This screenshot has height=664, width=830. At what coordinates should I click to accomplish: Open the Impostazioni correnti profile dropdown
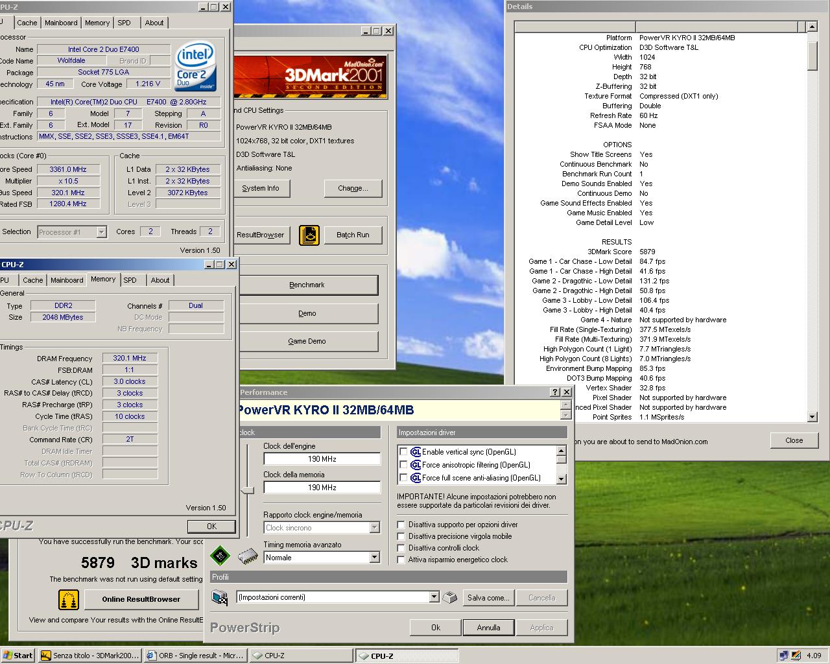point(434,597)
